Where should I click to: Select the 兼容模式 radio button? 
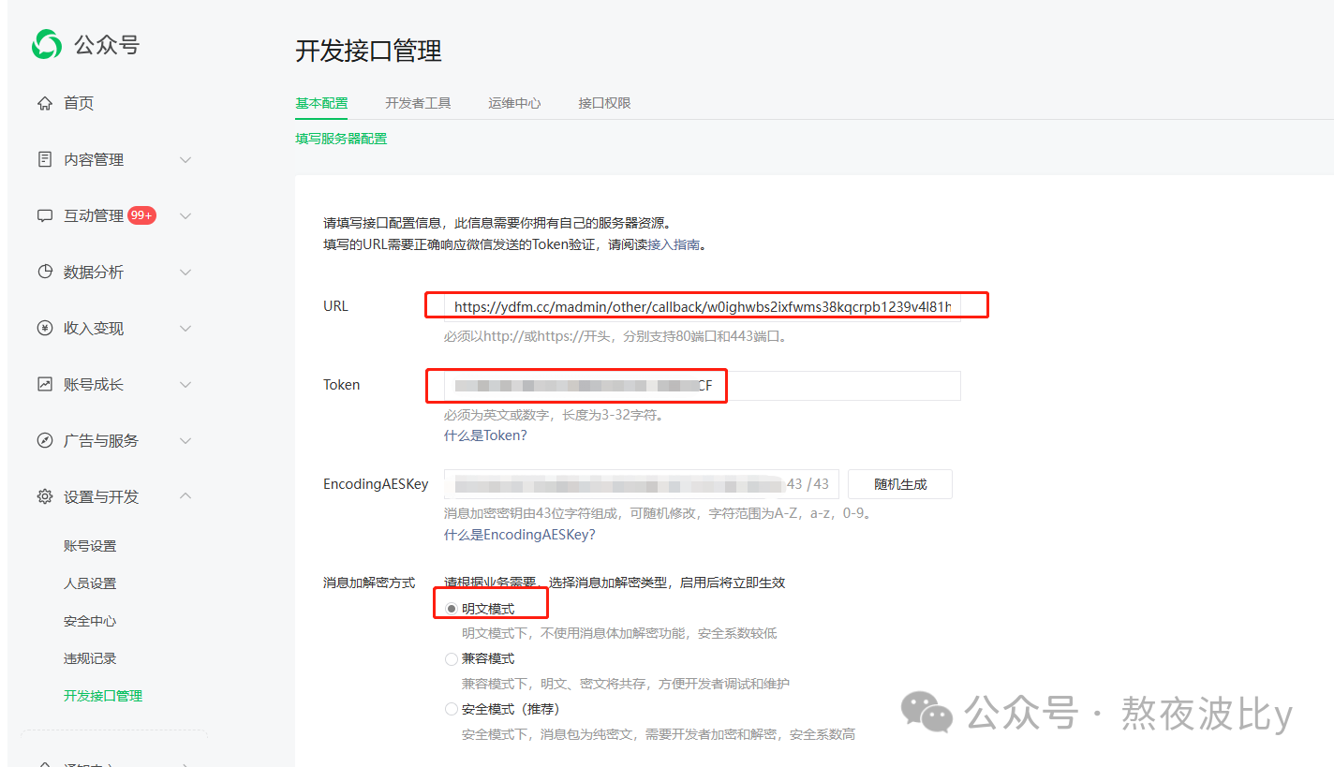pos(452,659)
